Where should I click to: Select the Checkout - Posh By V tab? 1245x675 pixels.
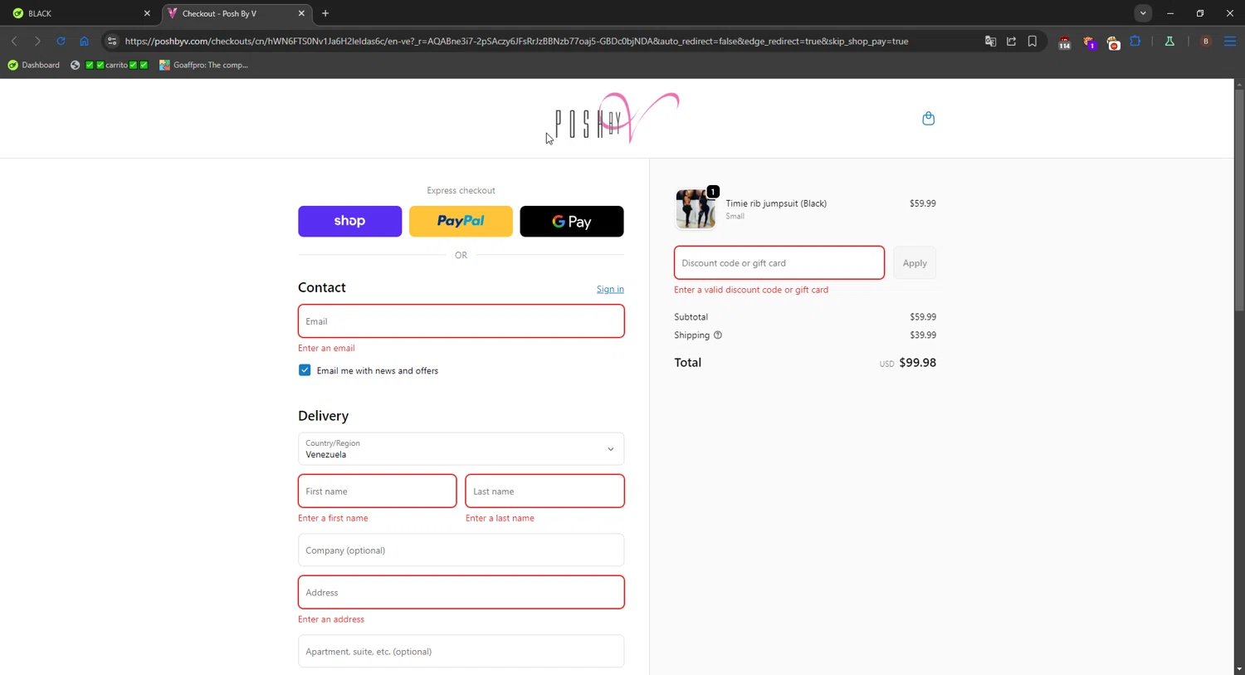[x=237, y=13]
